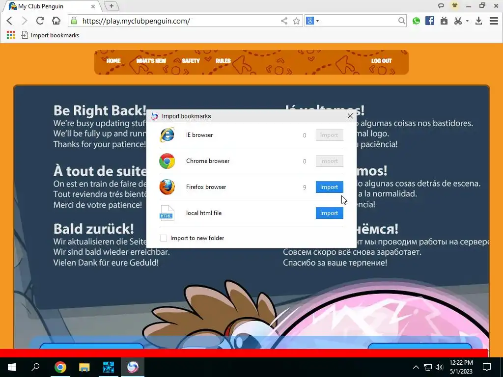Reload the page with refresh icon

tap(40, 21)
